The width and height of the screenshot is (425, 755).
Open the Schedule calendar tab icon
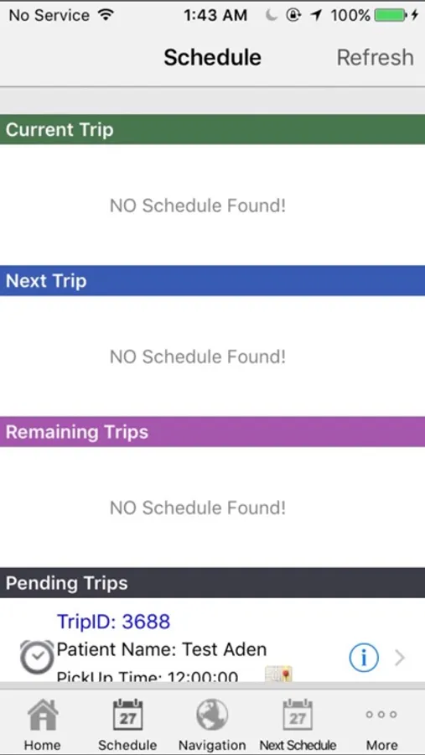pyautogui.click(x=127, y=716)
